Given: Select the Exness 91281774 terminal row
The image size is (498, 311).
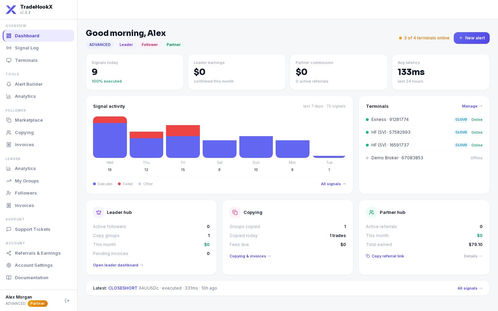Looking at the screenshot, I should 424,120.
